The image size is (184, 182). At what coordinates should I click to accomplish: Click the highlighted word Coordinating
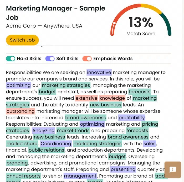pyautogui.click(x=56, y=144)
